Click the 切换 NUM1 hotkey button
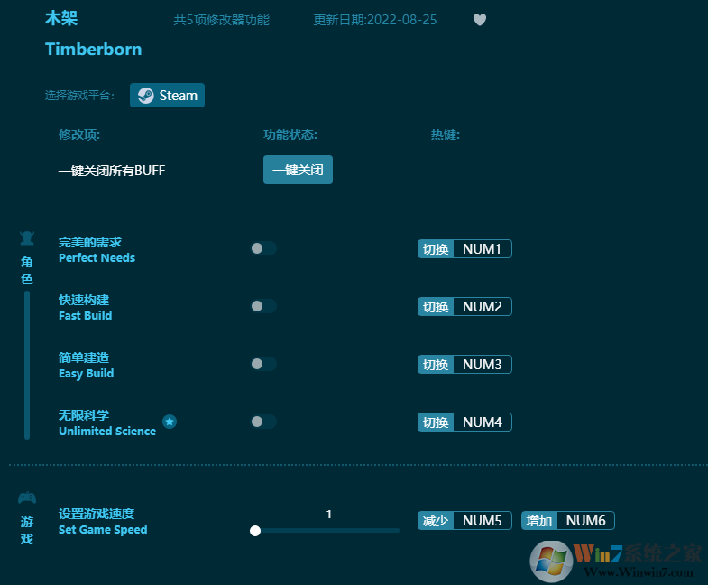 (x=464, y=248)
